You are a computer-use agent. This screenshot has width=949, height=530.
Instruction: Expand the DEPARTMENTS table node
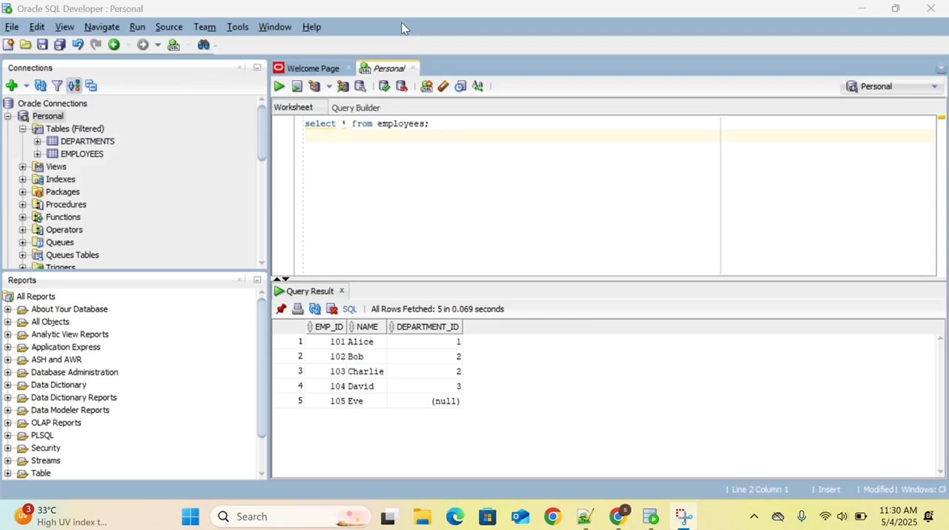pyautogui.click(x=37, y=142)
